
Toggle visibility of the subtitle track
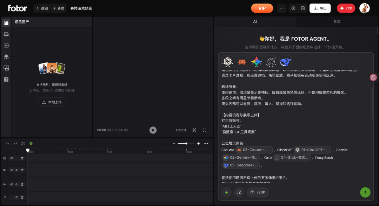[x=12, y=158]
